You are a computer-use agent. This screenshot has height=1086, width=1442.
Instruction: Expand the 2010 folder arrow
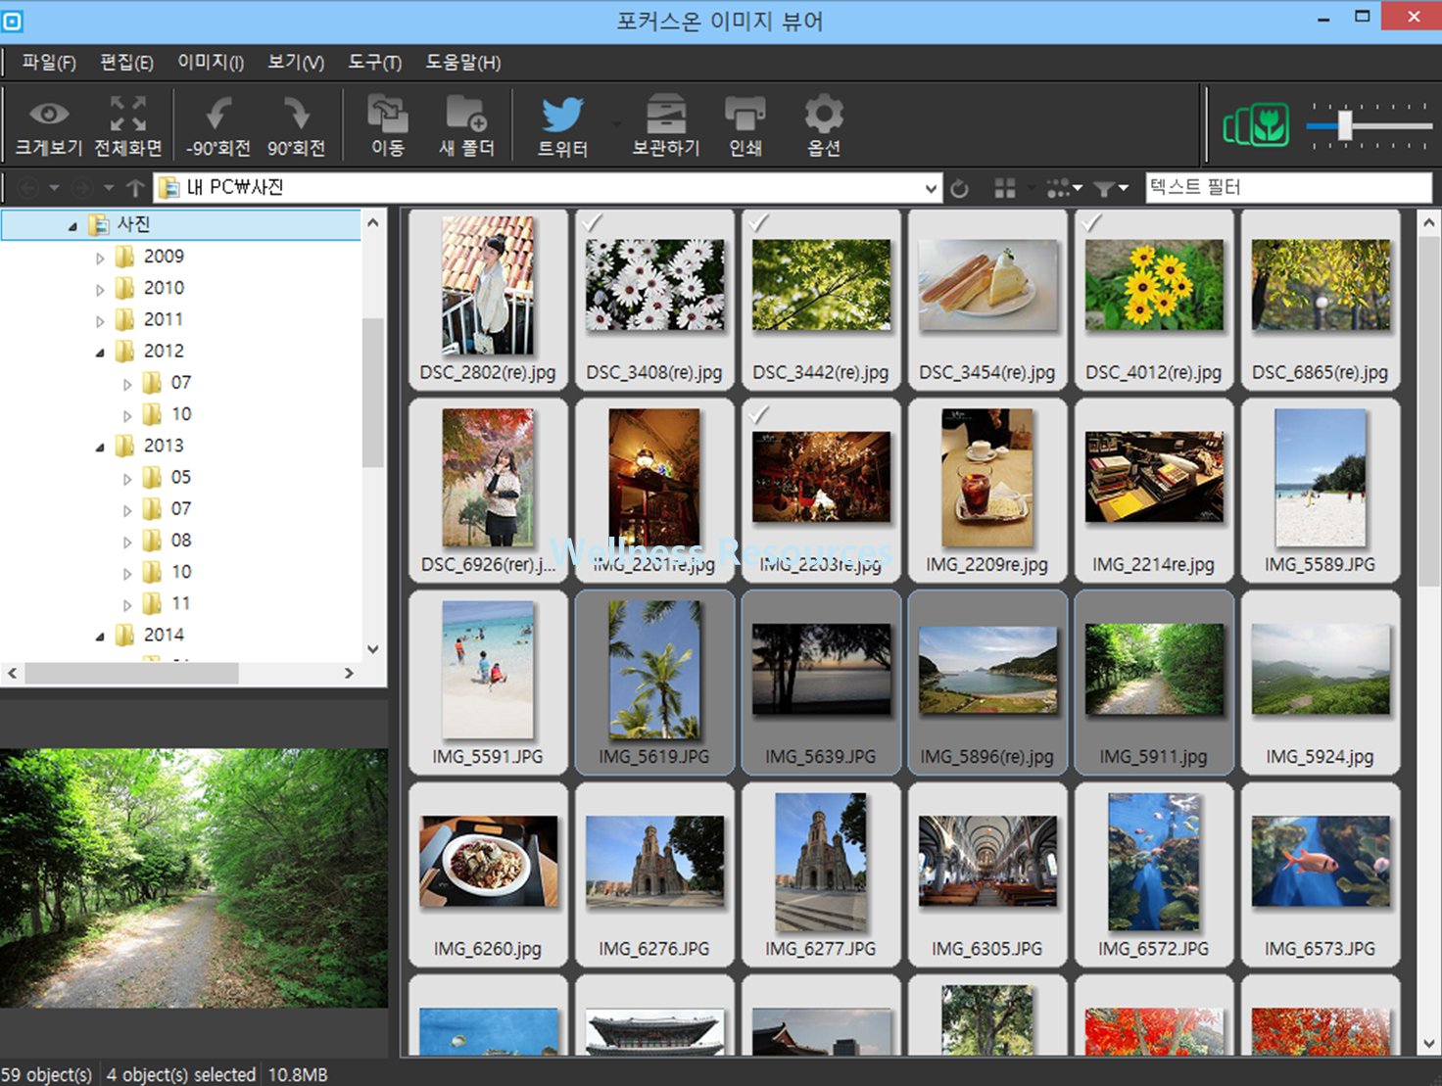(100, 290)
